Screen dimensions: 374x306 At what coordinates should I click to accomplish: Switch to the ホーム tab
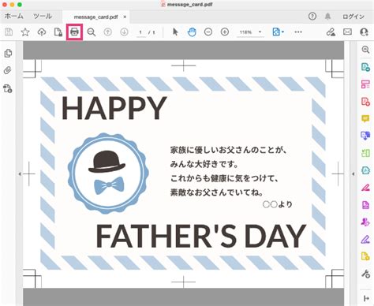(13, 17)
